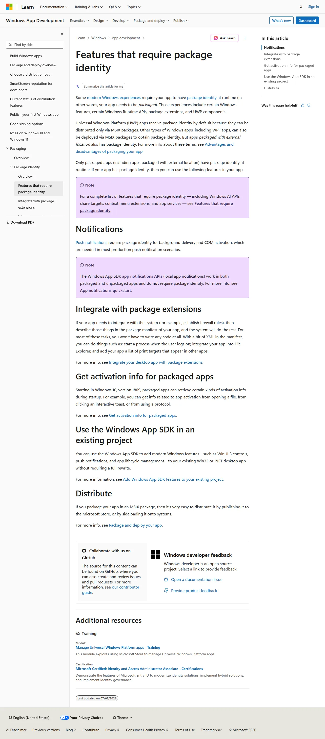Click the GitHub logo icon
The width and height of the screenshot is (325, 739).
pos(84,551)
